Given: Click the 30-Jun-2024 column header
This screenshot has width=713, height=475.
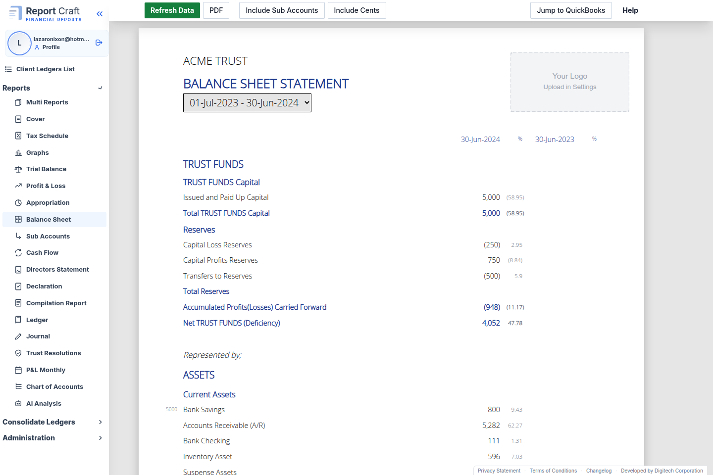Looking at the screenshot, I should [x=480, y=140].
